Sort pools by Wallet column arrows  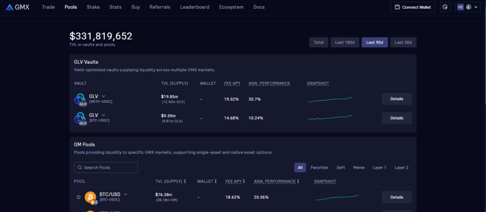click(215, 181)
